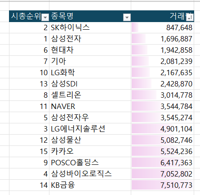Select rank cell 3 beside LG에너지솔루션
The height and width of the screenshot is (195, 200).
(x=29, y=129)
